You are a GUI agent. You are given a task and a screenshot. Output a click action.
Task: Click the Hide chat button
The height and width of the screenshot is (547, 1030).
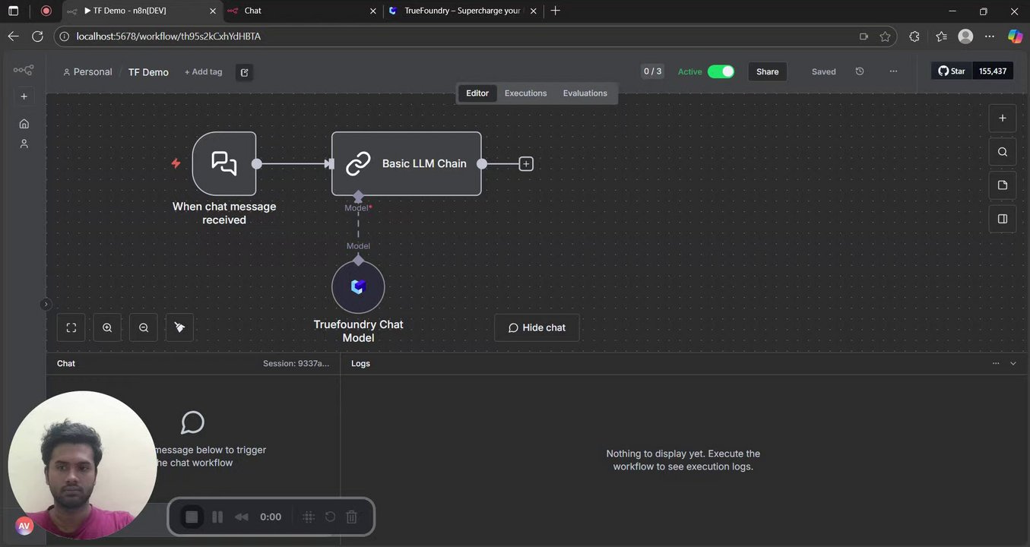[x=537, y=327]
